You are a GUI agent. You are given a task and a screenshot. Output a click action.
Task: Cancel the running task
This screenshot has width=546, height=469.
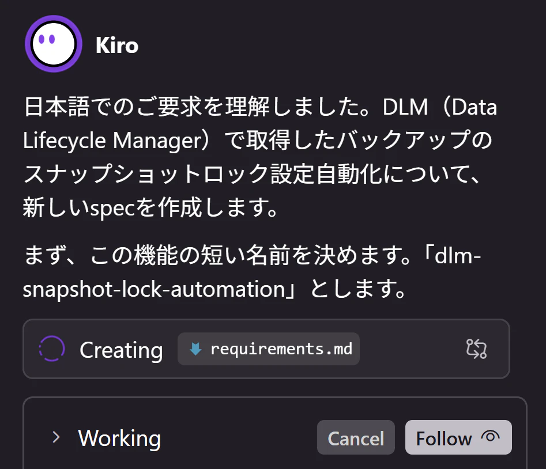[356, 437]
